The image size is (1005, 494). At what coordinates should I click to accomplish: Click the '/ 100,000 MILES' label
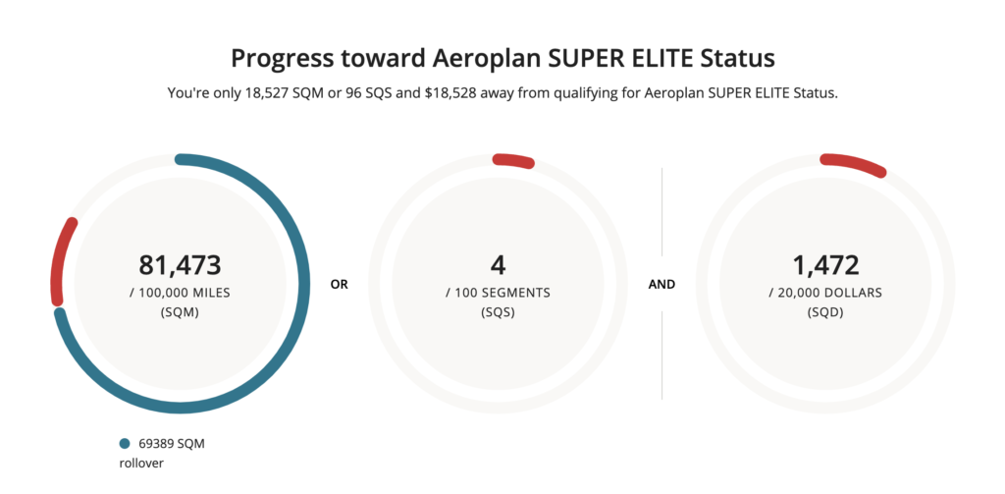click(180, 293)
